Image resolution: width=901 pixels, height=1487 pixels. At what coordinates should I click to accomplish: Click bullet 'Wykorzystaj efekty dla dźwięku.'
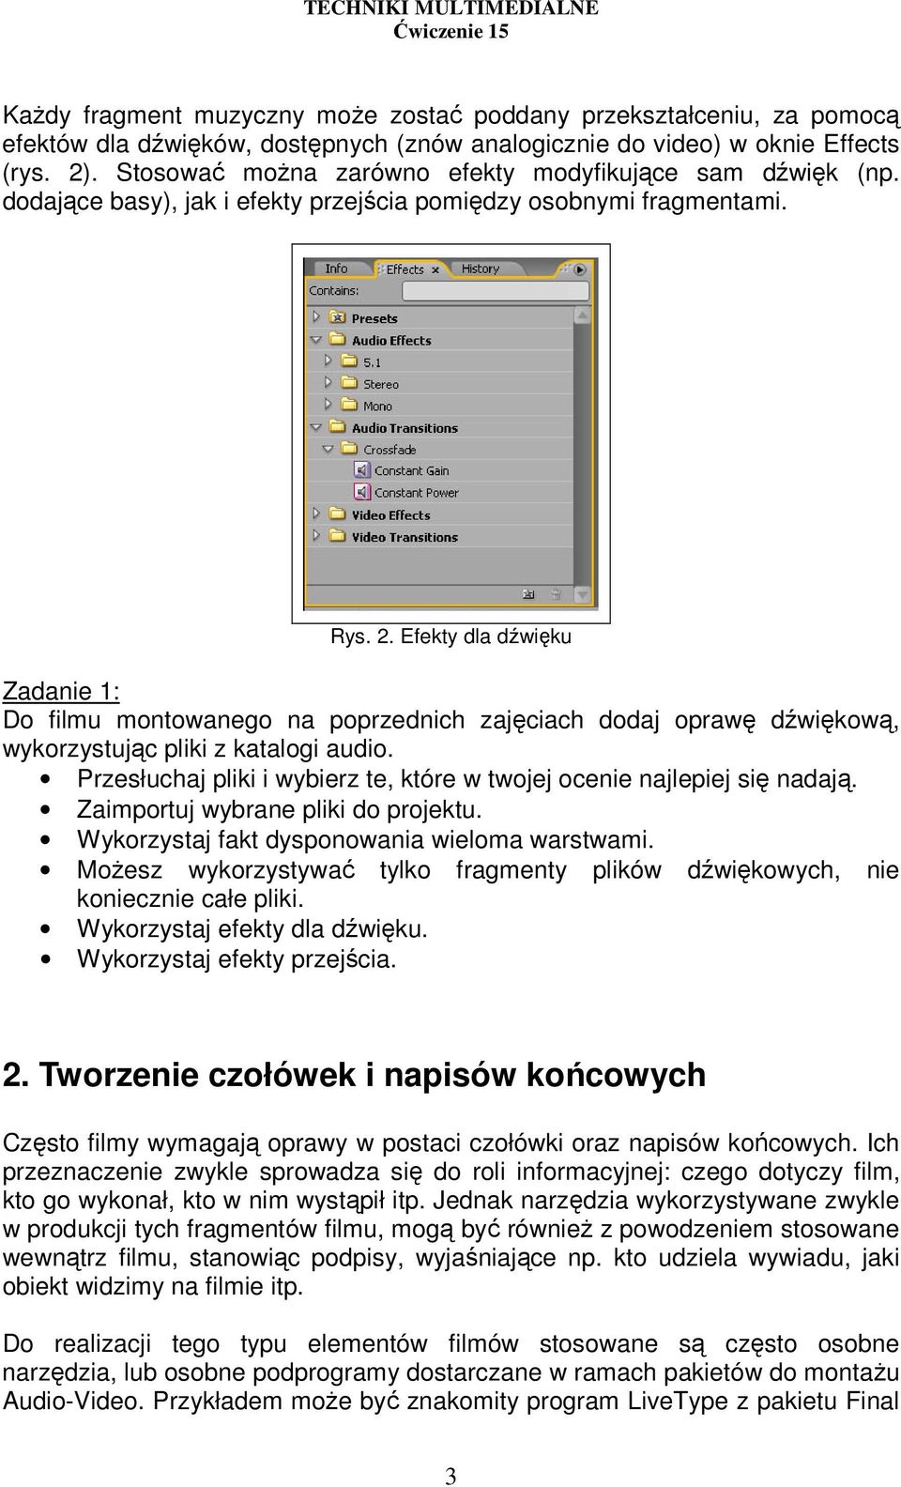tap(252, 929)
